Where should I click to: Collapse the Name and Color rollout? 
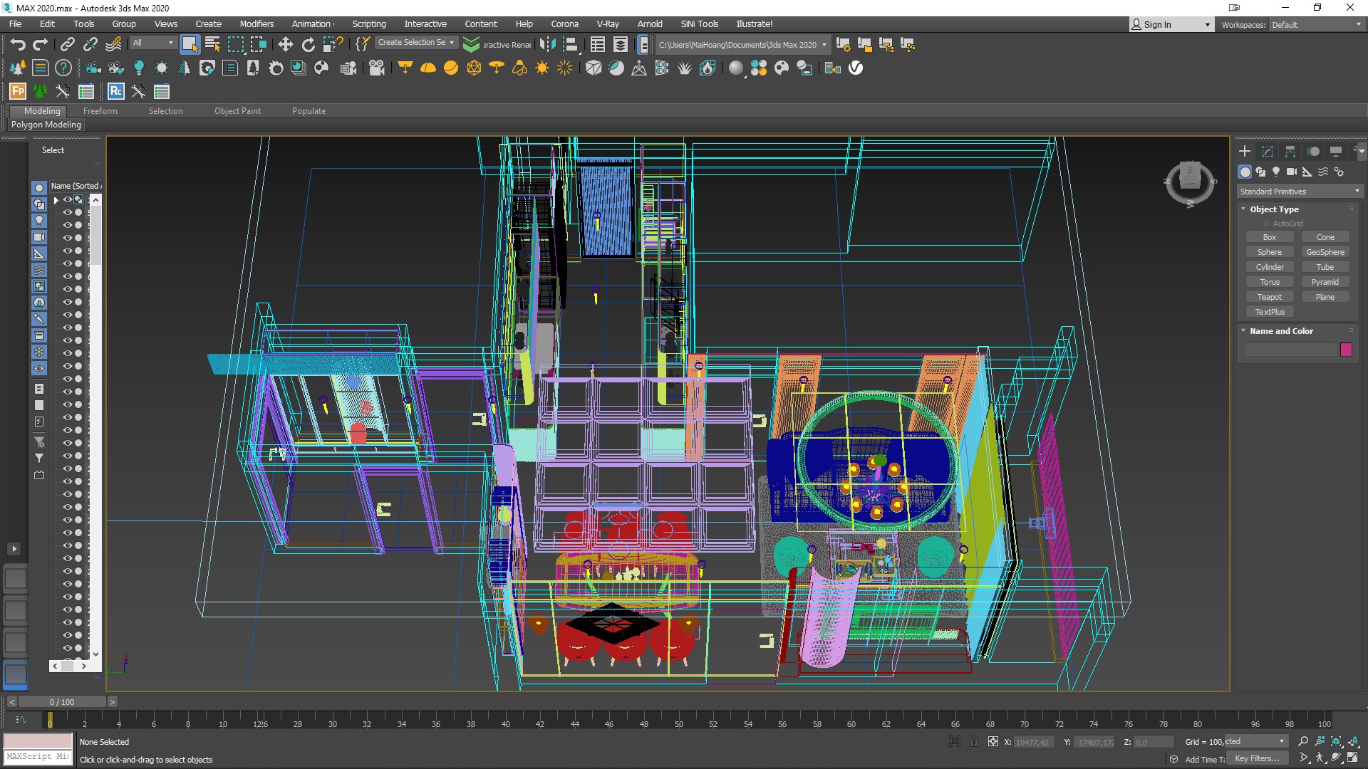pos(1280,331)
